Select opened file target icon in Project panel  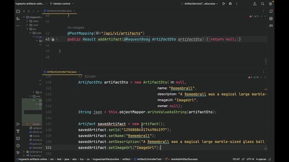click(24, 11)
